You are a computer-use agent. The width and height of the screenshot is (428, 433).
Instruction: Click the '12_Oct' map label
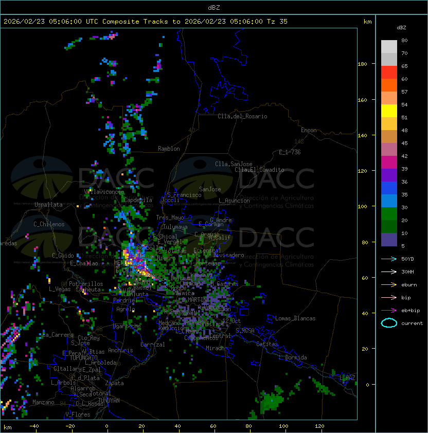pos(231,321)
